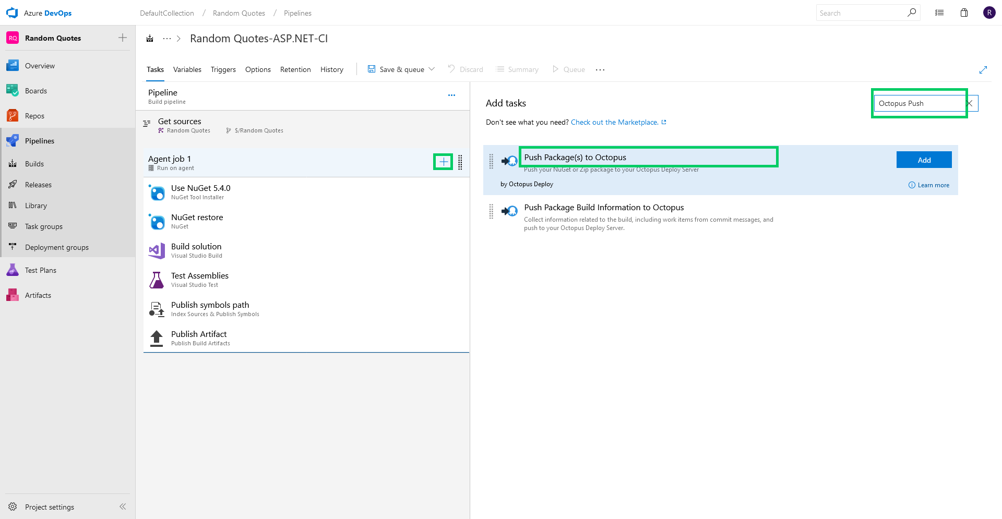The width and height of the screenshot is (1002, 519).
Task: Click drag handle dots on Agent job 1
Action: coord(460,162)
